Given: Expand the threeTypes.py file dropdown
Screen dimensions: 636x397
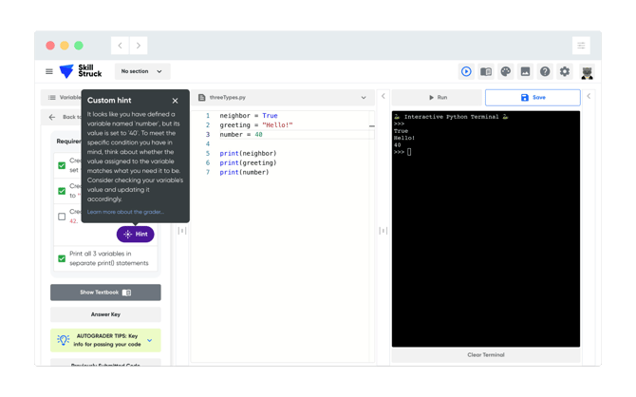Looking at the screenshot, I should [x=364, y=98].
